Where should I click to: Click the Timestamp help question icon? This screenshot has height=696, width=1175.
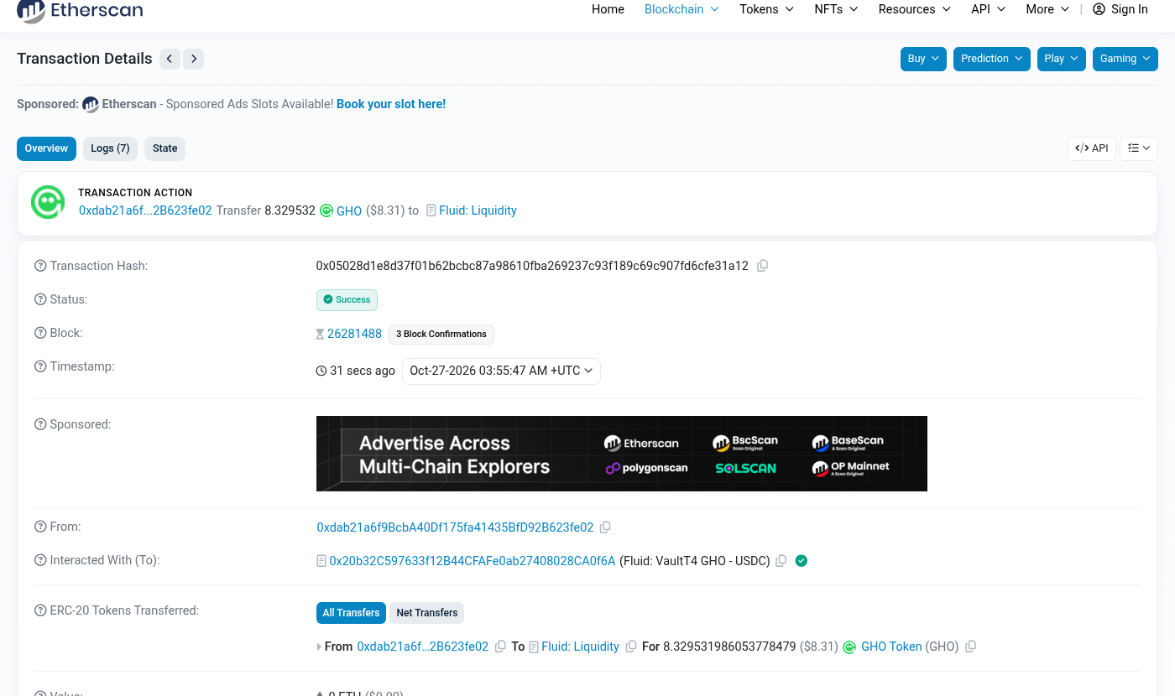[x=40, y=366]
